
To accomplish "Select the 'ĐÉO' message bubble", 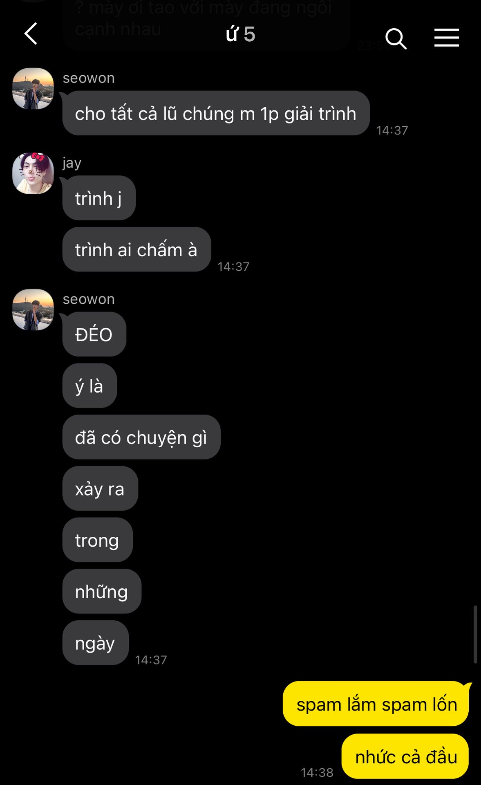I will 94,334.
